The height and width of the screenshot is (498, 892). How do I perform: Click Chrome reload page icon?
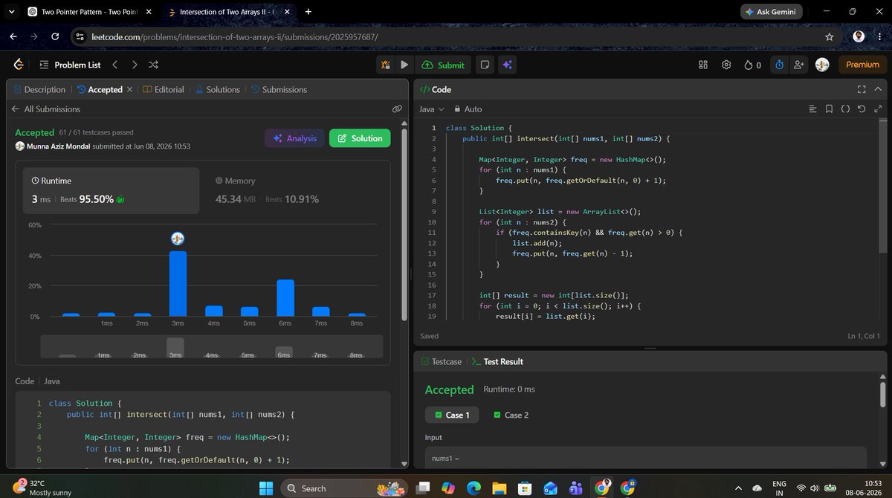[55, 36]
